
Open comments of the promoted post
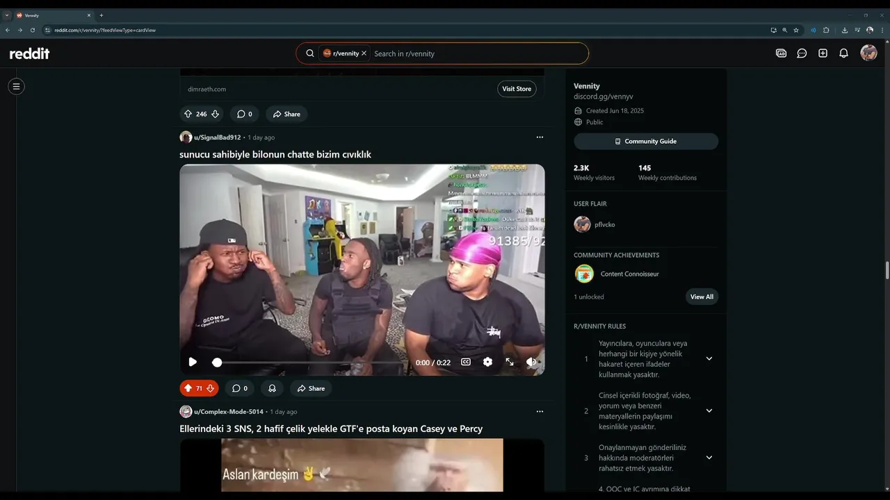coord(244,114)
